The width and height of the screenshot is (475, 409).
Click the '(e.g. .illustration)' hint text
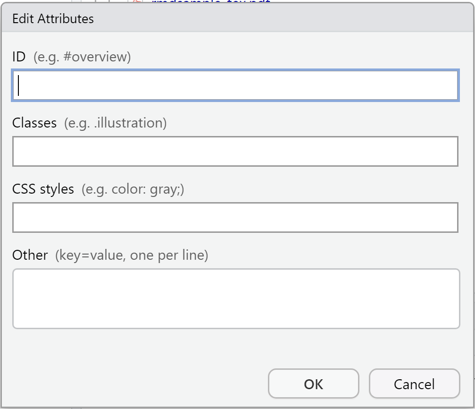(x=116, y=123)
